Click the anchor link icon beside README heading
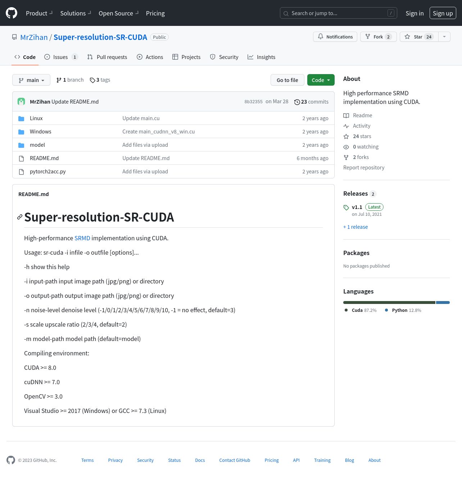Image resolution: width=462 pixels, height=482 pixels. click(x=20, y=217)
